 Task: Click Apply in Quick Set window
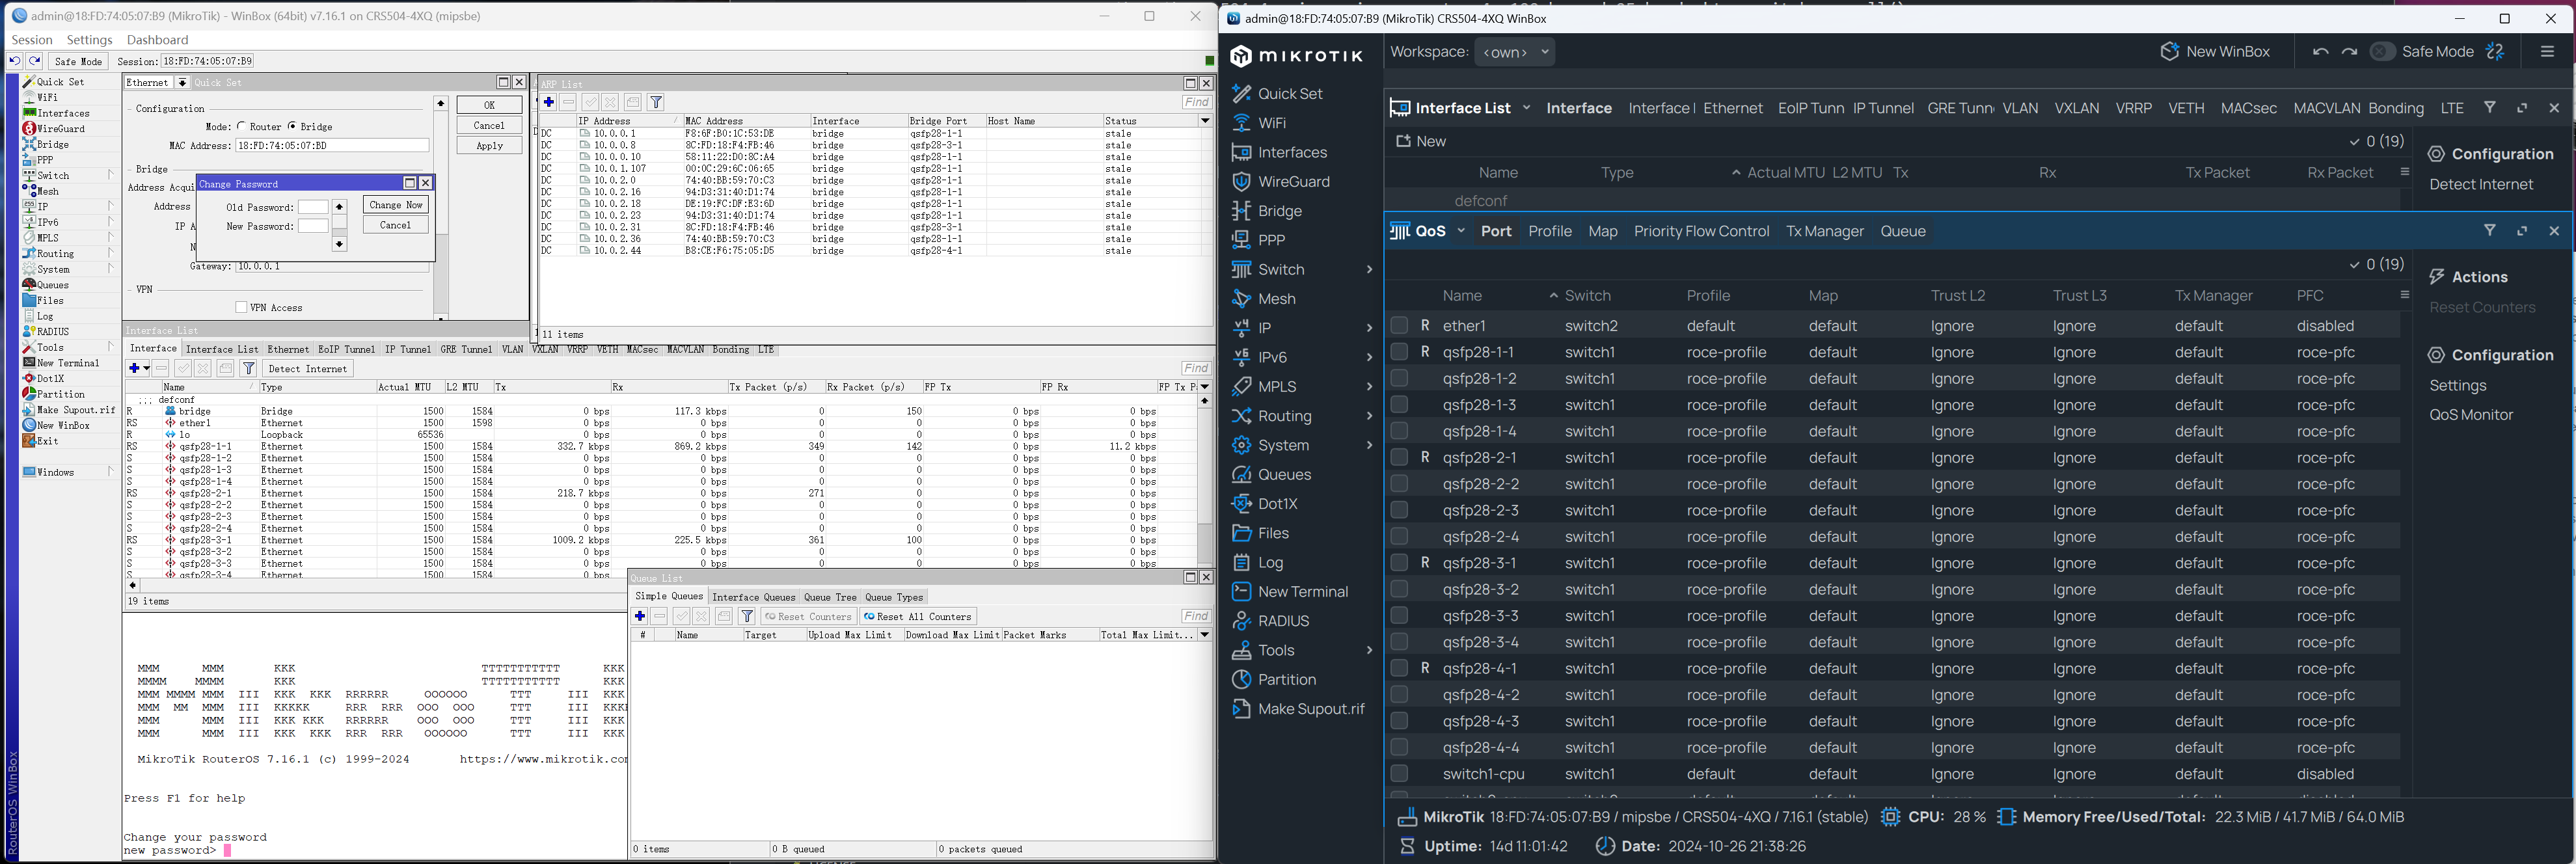pos(489,146)
